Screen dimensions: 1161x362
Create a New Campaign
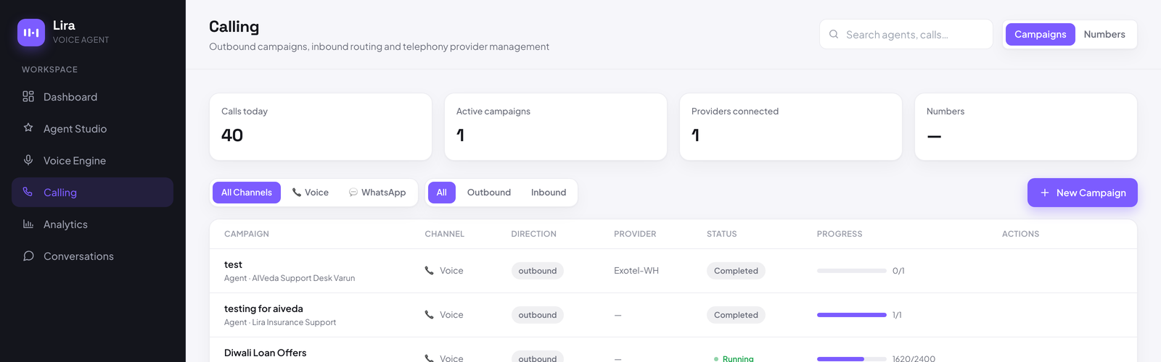[1083, 193]
